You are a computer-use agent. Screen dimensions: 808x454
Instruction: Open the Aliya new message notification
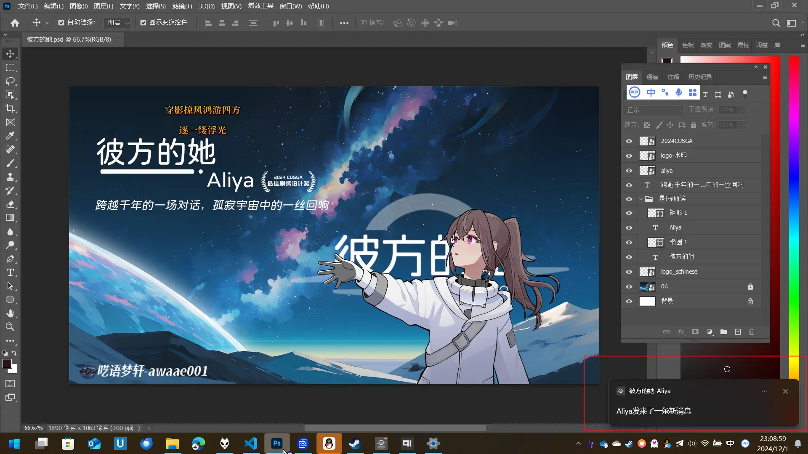pos(704,402)
